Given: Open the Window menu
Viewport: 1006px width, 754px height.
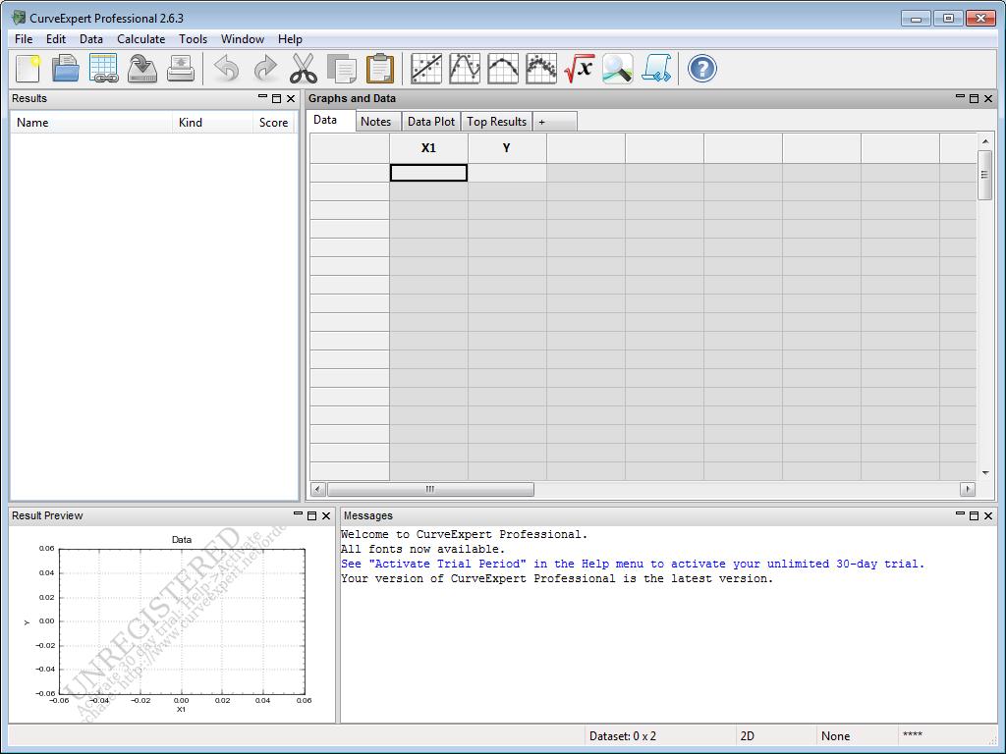Looking at the screenshot, I should point(243,39).
